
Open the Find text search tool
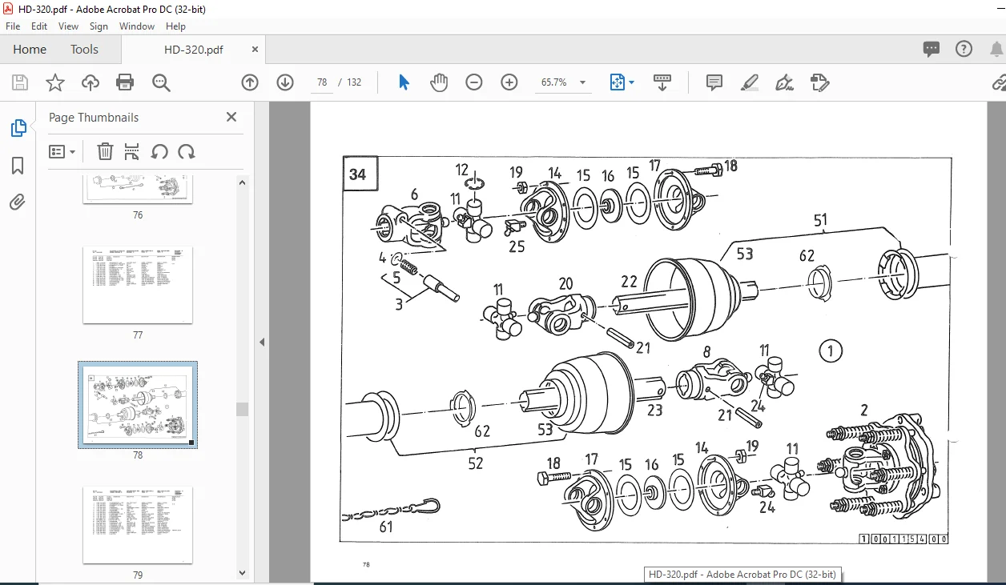pos(161,82)
